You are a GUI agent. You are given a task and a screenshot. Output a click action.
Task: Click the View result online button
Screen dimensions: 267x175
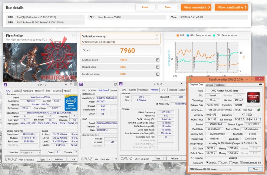click(231, 7)
